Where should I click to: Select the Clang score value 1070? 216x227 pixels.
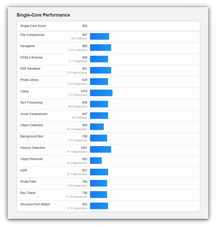tap(84, 91)
